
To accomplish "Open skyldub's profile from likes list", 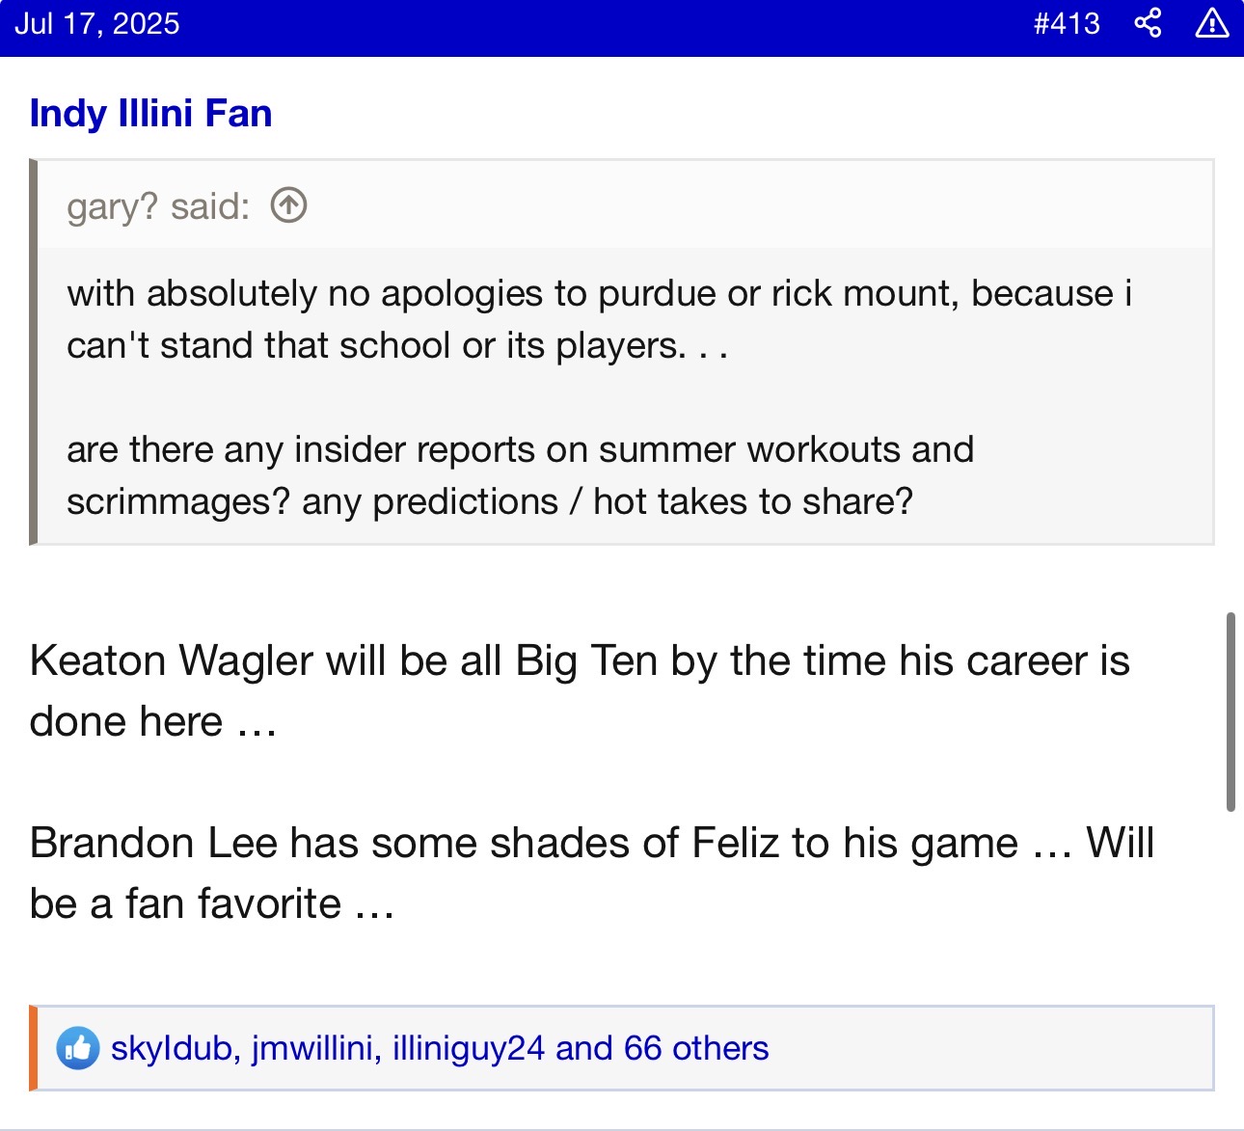I will [172, 1048].
